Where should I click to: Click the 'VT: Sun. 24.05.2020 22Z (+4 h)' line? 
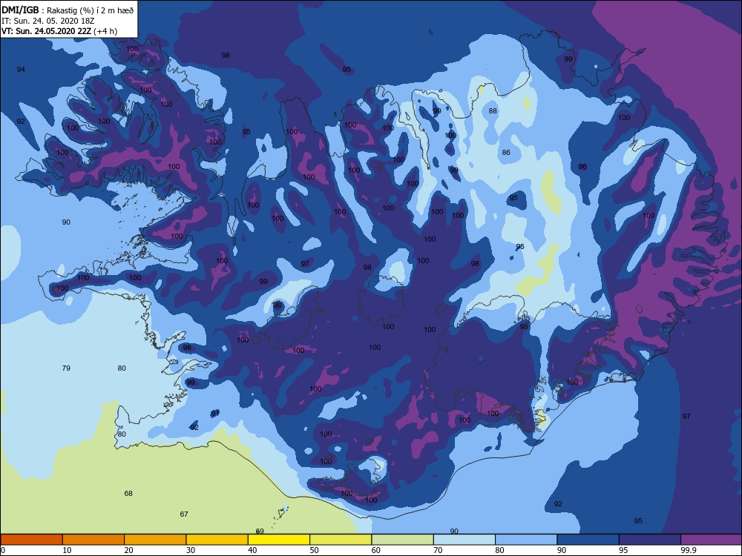pos(59,31)
